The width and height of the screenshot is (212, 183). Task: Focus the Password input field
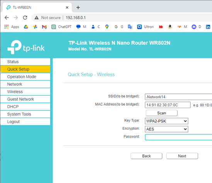click(x=178, y=137)
